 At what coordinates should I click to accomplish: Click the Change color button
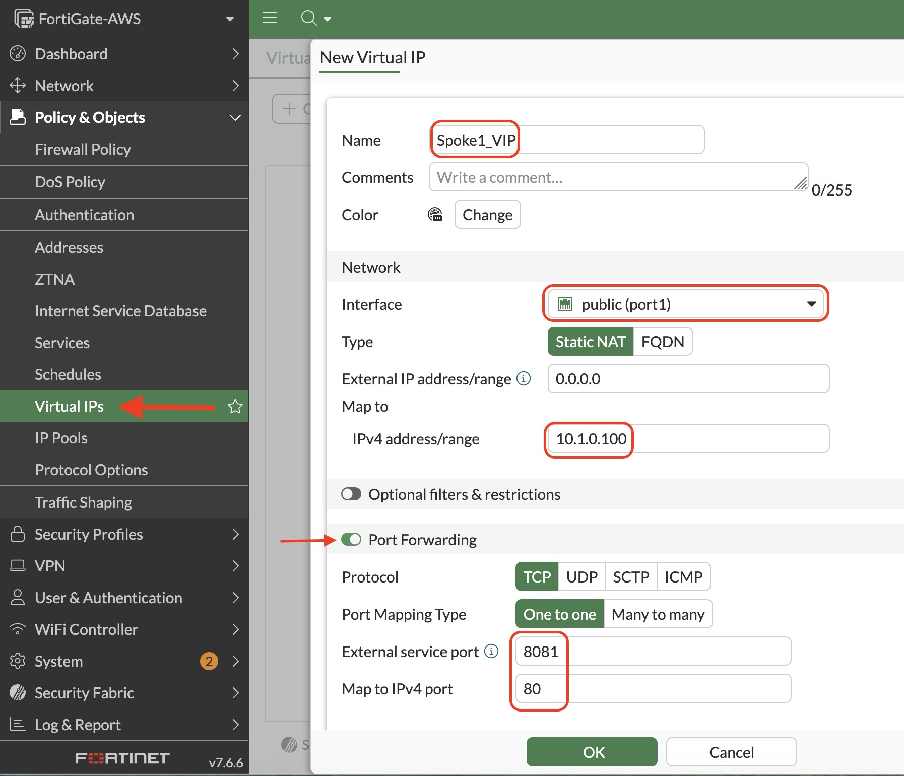487,215
